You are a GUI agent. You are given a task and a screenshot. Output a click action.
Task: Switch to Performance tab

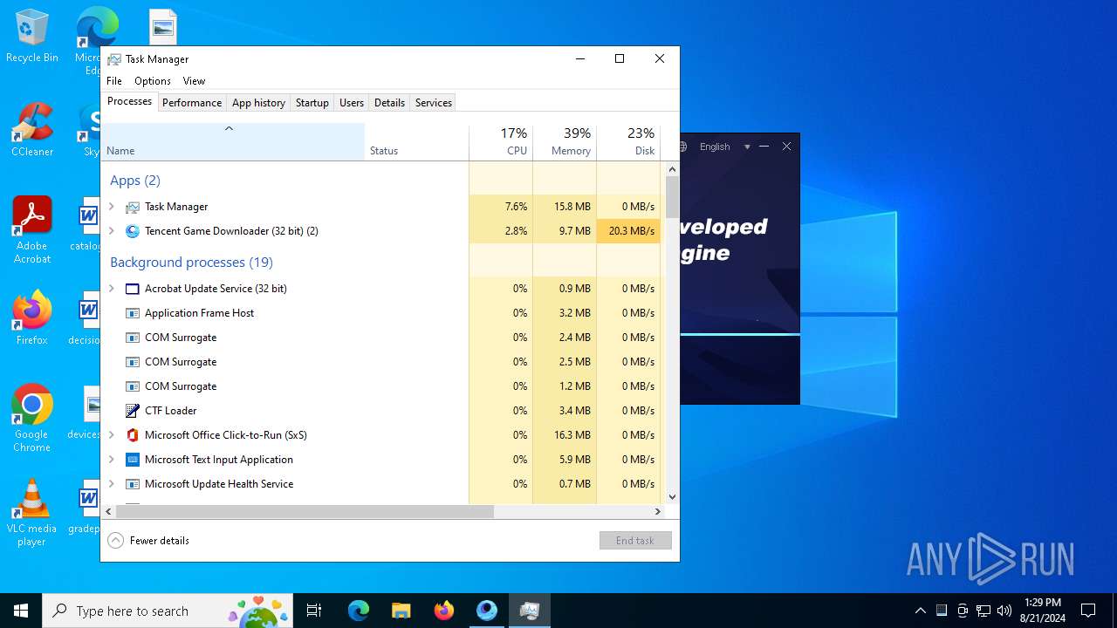192,103
